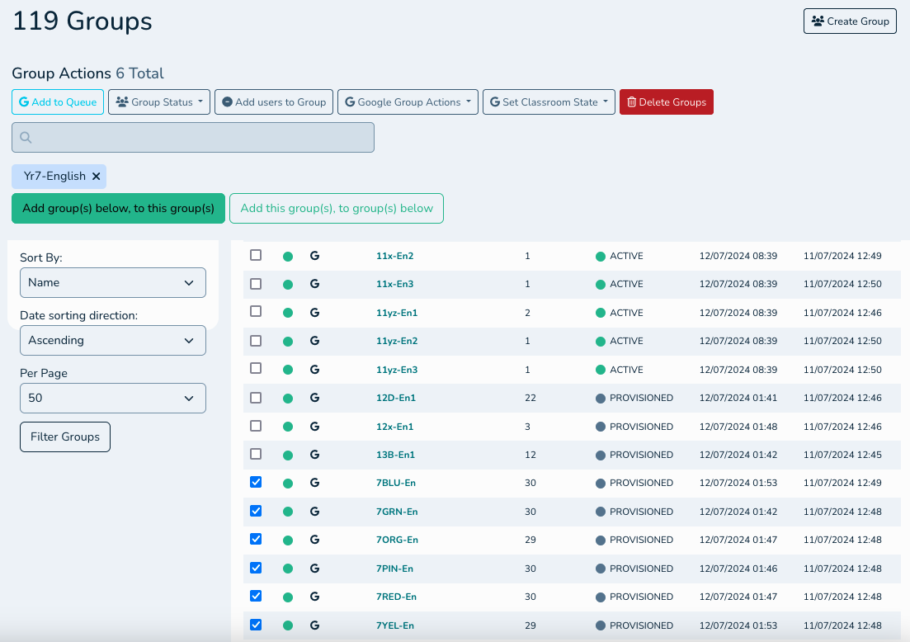Open the Per Page 50 dropdown
This screenshot has width=910, height=642.
click(113, 398)
